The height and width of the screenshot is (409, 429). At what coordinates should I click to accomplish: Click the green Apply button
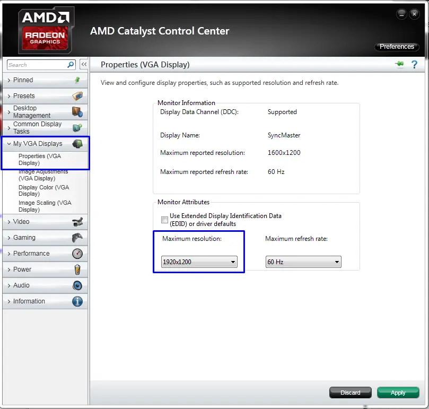(398, 393)
